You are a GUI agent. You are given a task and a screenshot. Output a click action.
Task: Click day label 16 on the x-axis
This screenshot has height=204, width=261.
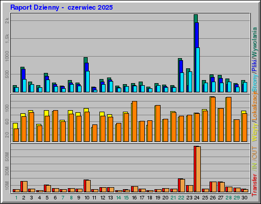[x=134, y=198]
